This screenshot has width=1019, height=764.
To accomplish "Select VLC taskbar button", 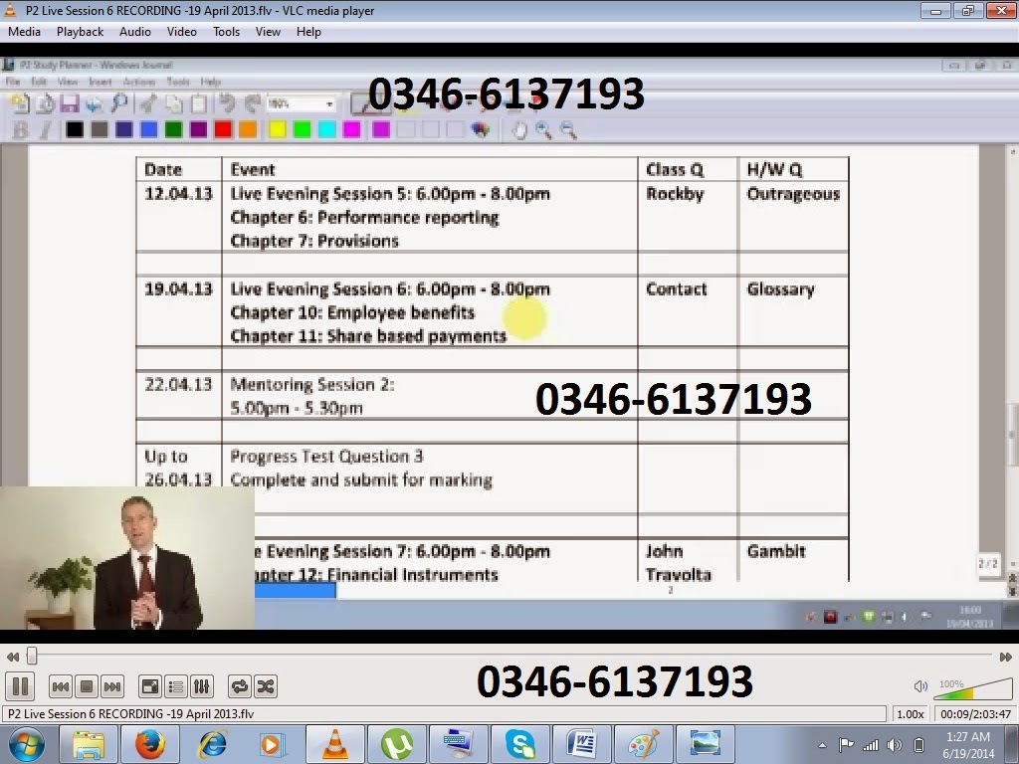I will [335, 744].
